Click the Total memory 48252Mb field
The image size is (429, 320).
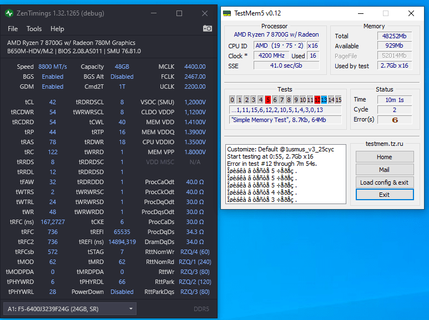tap(394, 36)
